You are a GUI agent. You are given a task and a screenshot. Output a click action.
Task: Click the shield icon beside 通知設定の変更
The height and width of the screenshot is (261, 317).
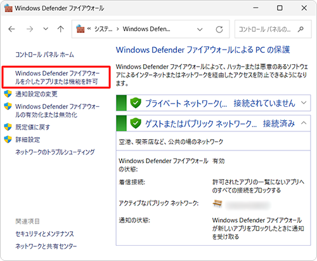click(8, 93)
